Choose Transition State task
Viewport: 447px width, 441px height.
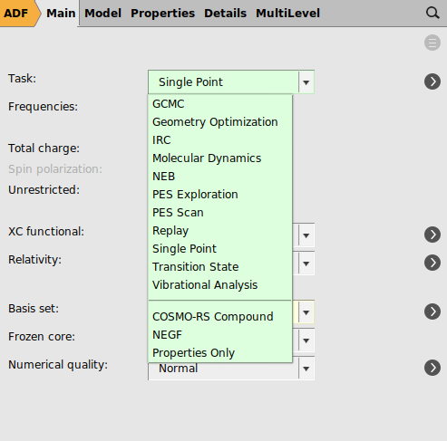(x=220, y=267)
